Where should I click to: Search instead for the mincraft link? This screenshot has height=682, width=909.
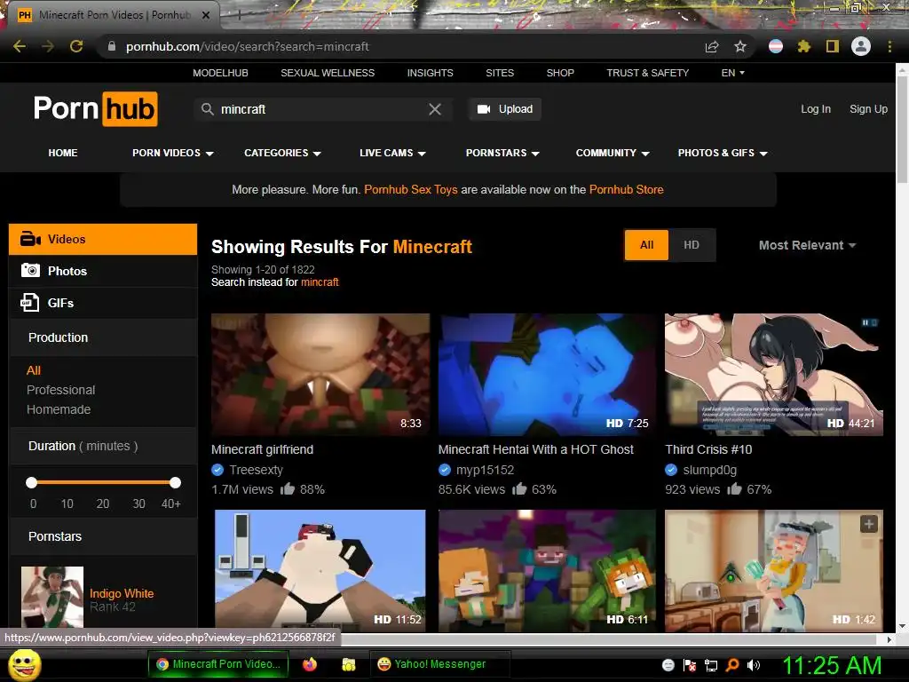(320, 282)
